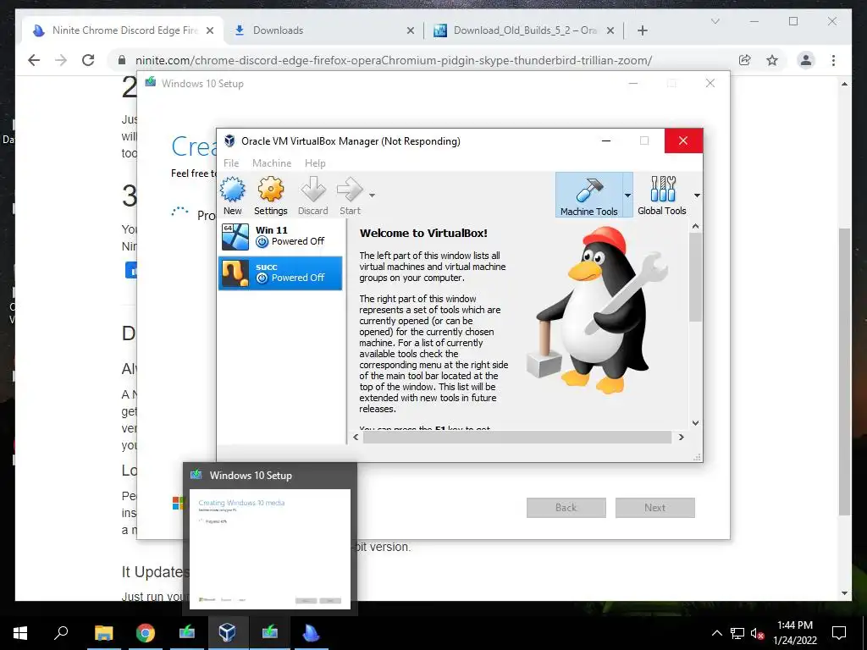Open the File menu in VirtualBox
Viewport: 867px width, 650px height.
pos(231,163)
